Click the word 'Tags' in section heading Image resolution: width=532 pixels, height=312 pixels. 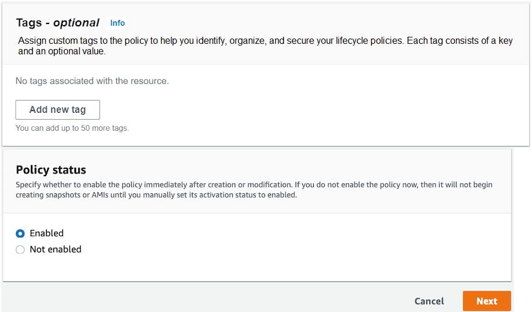(29, 23)
